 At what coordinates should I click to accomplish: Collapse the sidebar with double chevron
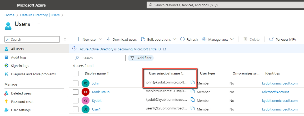tap(65, 39)
